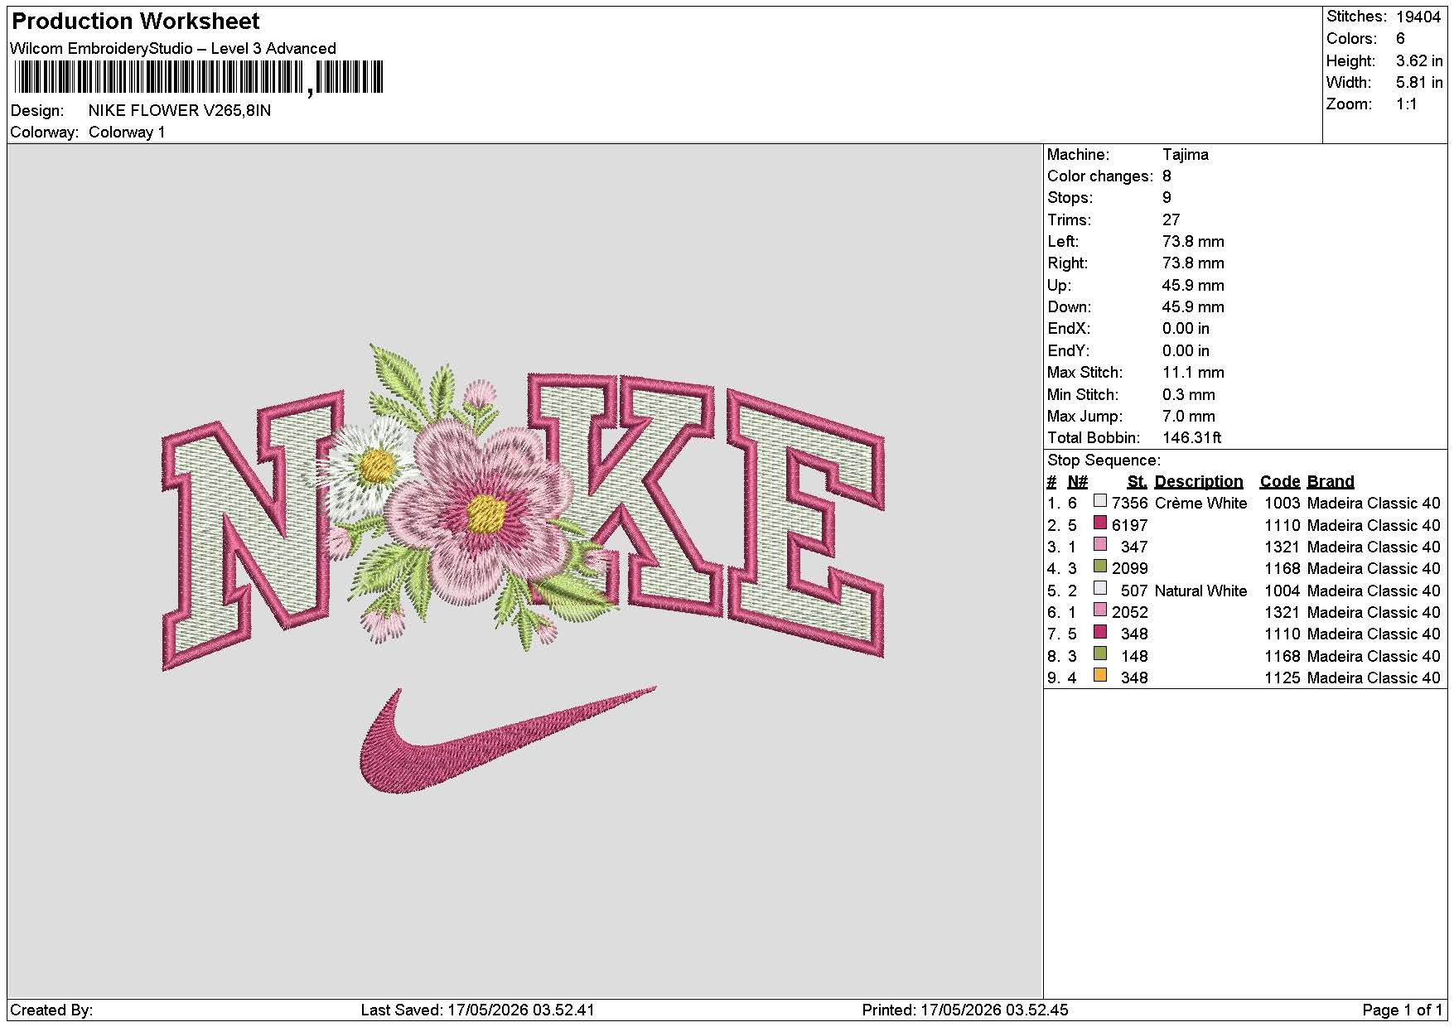Click the Natural White color swatch

[1100, 588]
